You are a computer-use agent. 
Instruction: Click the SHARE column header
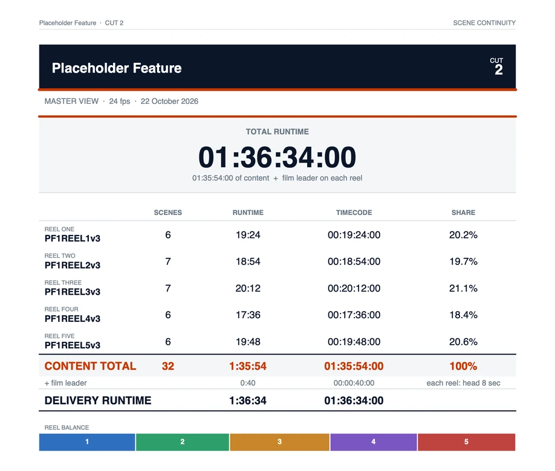[x=463, y=213]
